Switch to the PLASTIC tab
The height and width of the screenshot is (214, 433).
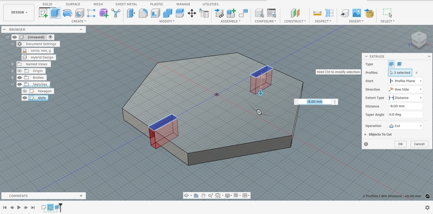tap(156, 4)
